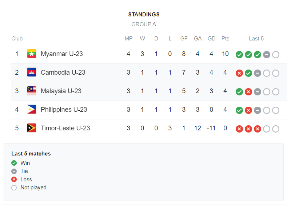287x205 pixels.
Task: Click the Last 5 column header
Action: point(256,39)
